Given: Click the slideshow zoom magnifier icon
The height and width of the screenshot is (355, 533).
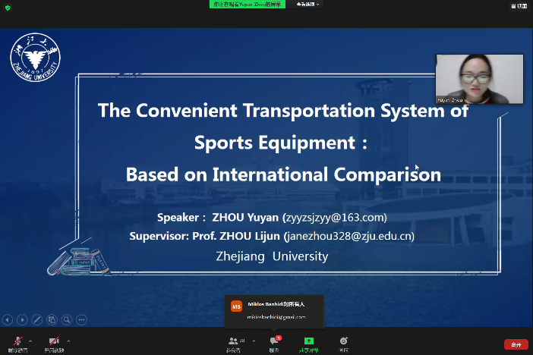Looking at the screenshot, I should (67, 319).
